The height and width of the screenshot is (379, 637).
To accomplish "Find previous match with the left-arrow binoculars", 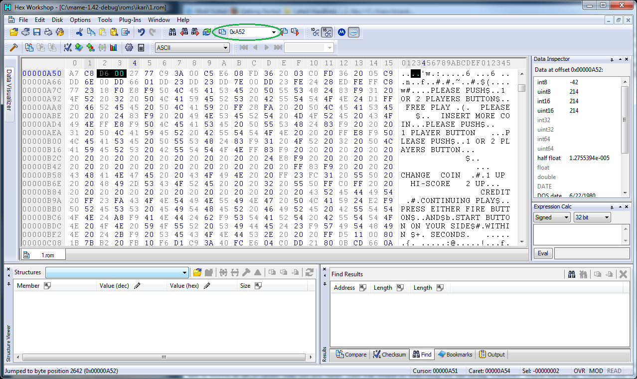I will [184, 32].
